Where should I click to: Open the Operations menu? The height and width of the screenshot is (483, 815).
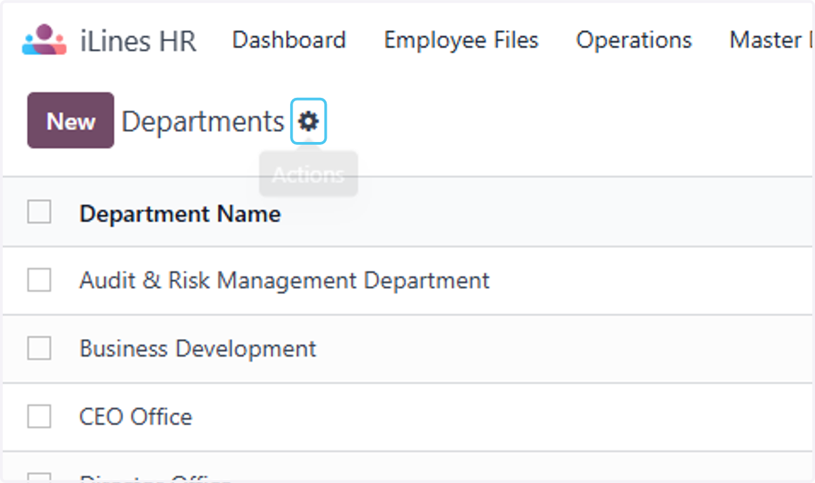634,40
